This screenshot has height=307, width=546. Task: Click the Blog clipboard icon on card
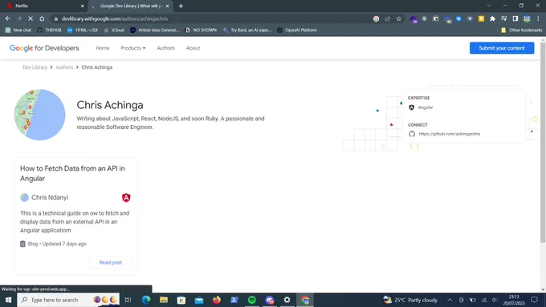click(x=22, y=244)
